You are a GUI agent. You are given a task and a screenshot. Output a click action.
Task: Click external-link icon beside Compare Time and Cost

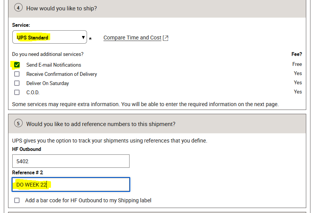pyautogui.click(x=166, y=38)
